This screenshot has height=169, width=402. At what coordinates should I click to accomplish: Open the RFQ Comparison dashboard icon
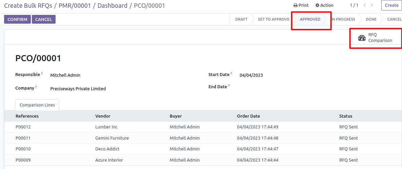pyautogui.click(x=362, y=38)
